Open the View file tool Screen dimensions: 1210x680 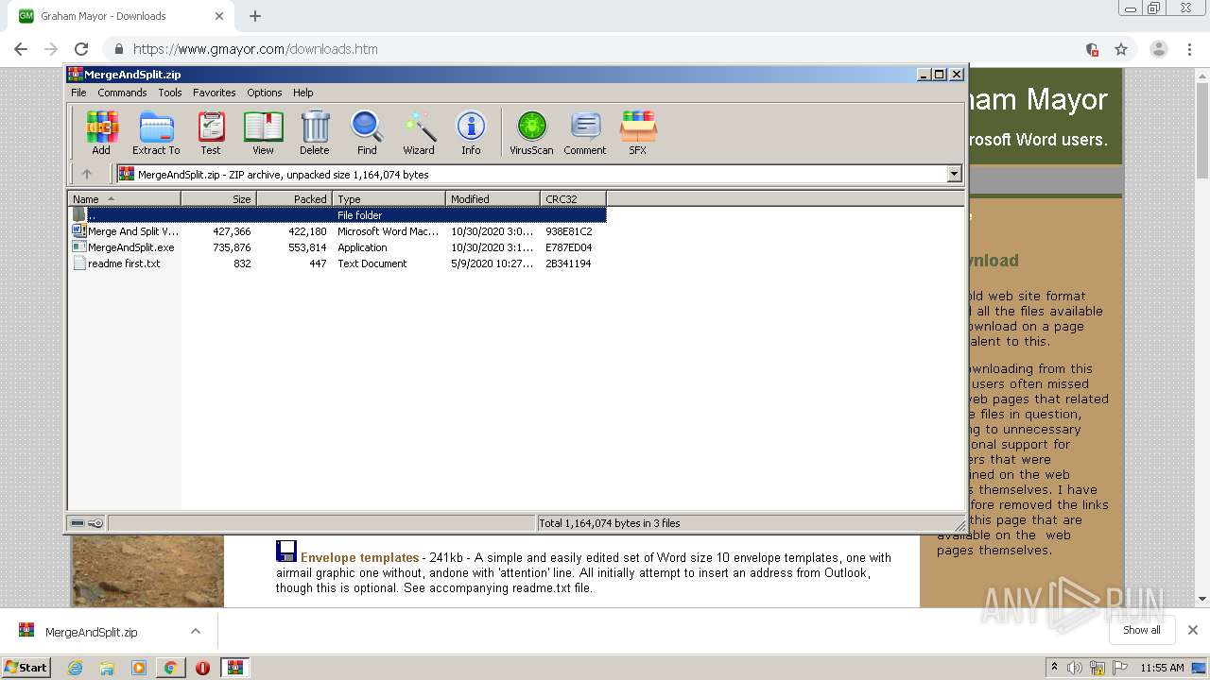pyautogui.click(x=263, y=132)
